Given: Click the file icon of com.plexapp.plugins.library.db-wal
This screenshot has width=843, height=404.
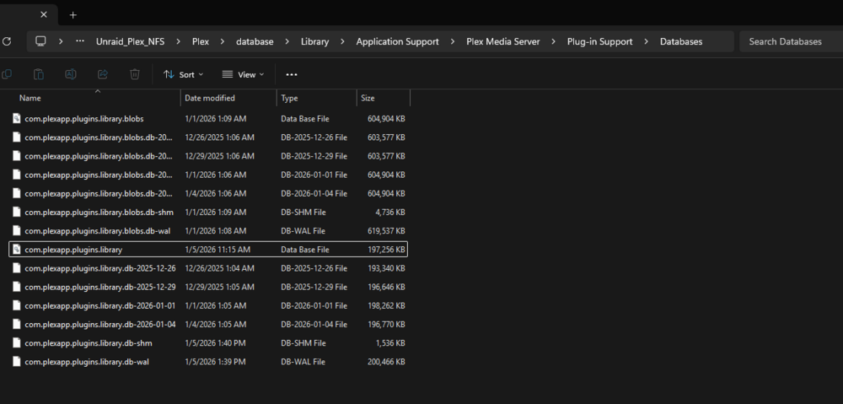Looking at the screenshot, I should click(x=17, y=362).
